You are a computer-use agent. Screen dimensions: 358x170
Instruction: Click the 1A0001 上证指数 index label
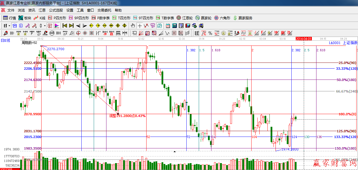[343, 43]
